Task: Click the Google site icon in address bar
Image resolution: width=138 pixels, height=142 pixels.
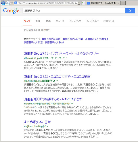Action: 16,3
